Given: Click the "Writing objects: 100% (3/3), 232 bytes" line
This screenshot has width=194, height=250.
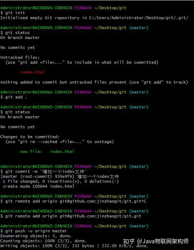Looking at the screenshot, I should [x=74, y=246].
